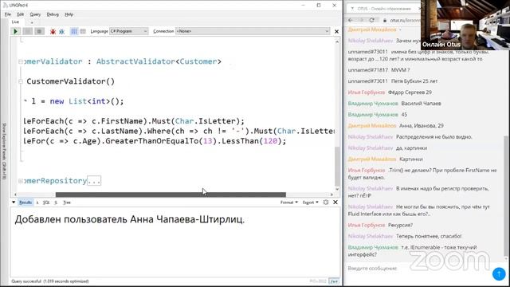Open the Edit menu
This screenshot has height=287, width=510.
[x=20, y=14]
